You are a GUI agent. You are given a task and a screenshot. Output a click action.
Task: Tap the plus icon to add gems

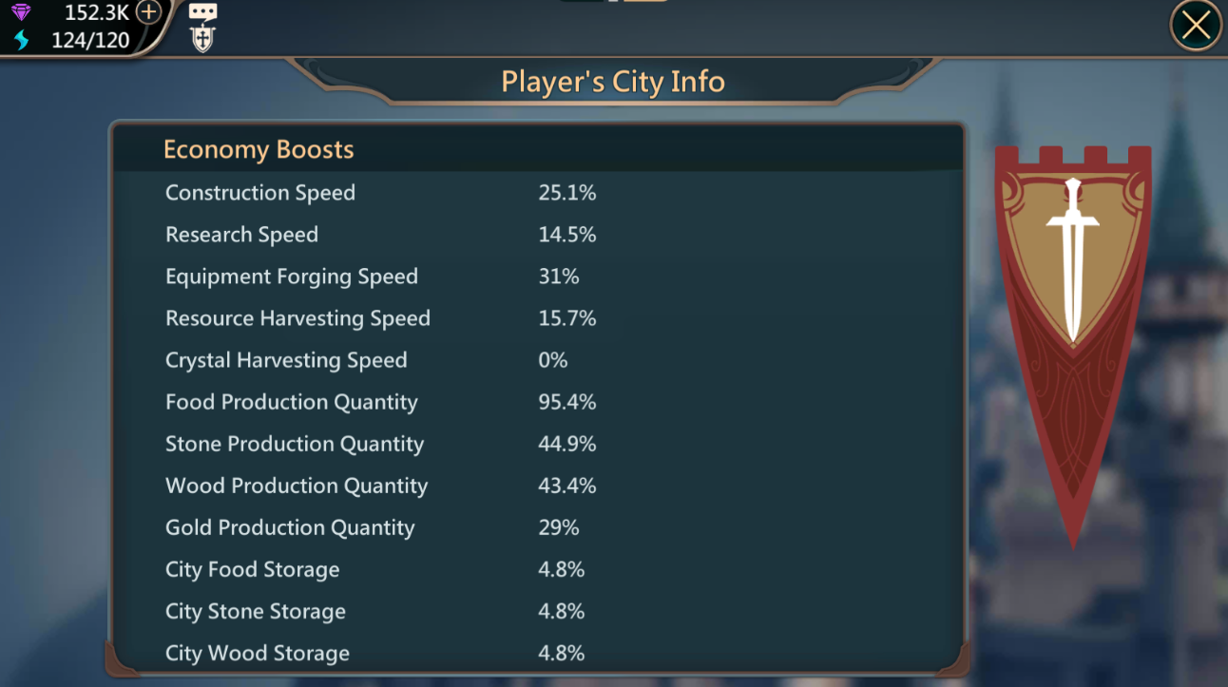(x=148, y=12)
